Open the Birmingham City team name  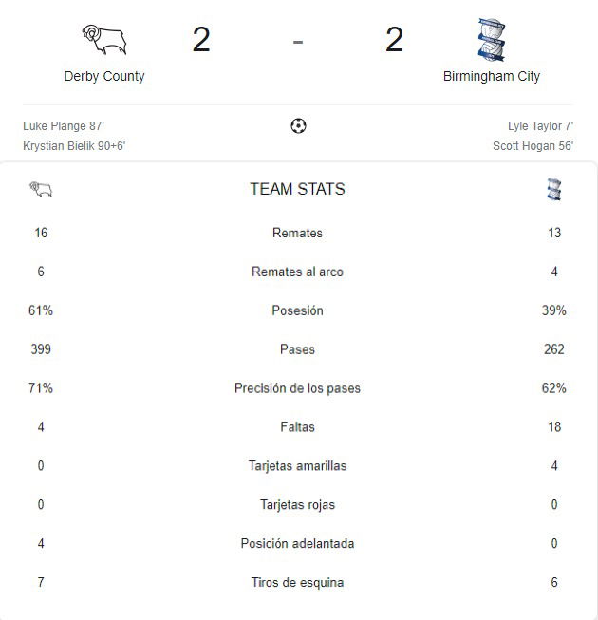point(492,76)
